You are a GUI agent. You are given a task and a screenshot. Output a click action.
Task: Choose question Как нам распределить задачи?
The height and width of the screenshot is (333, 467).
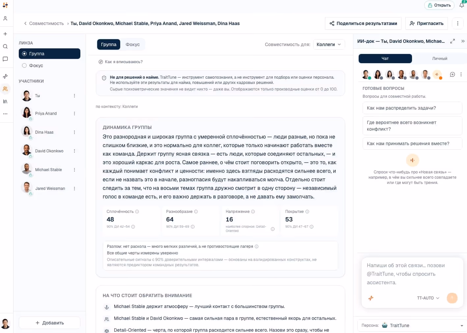coord(412,108)
